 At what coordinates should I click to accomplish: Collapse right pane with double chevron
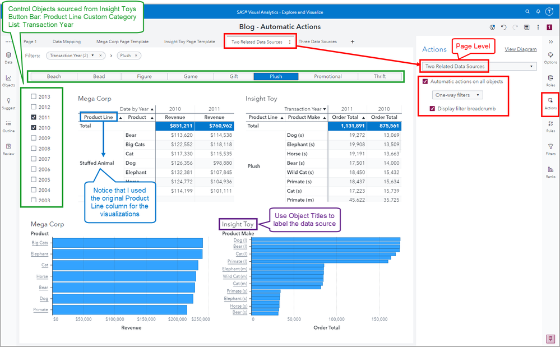(550, 42)
